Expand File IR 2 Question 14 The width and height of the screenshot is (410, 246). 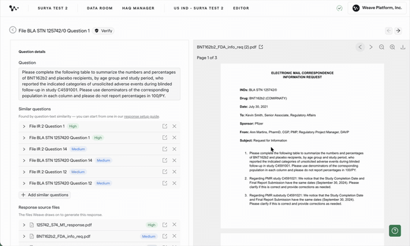pyautogui.click(x=24, y=149)
